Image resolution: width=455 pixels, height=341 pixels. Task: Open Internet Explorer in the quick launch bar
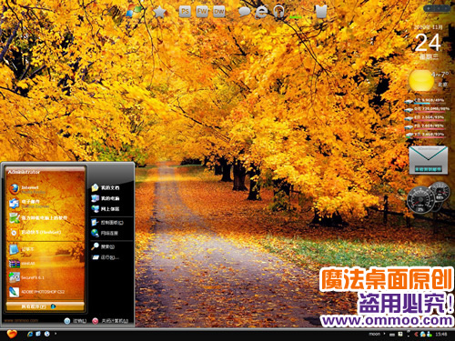point(30,334)
